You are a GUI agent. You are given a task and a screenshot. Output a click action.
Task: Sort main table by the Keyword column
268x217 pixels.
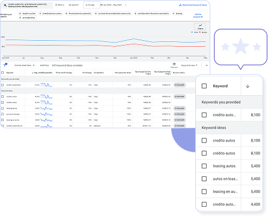pos(10,73)
